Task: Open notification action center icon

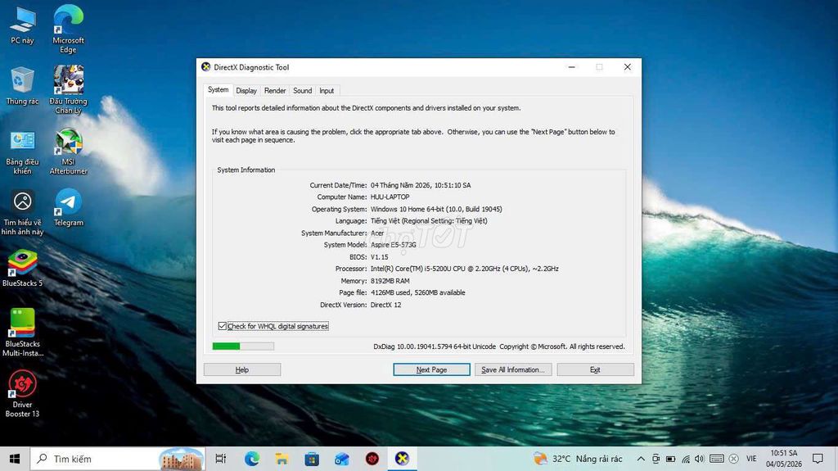Action: [818, 459]
